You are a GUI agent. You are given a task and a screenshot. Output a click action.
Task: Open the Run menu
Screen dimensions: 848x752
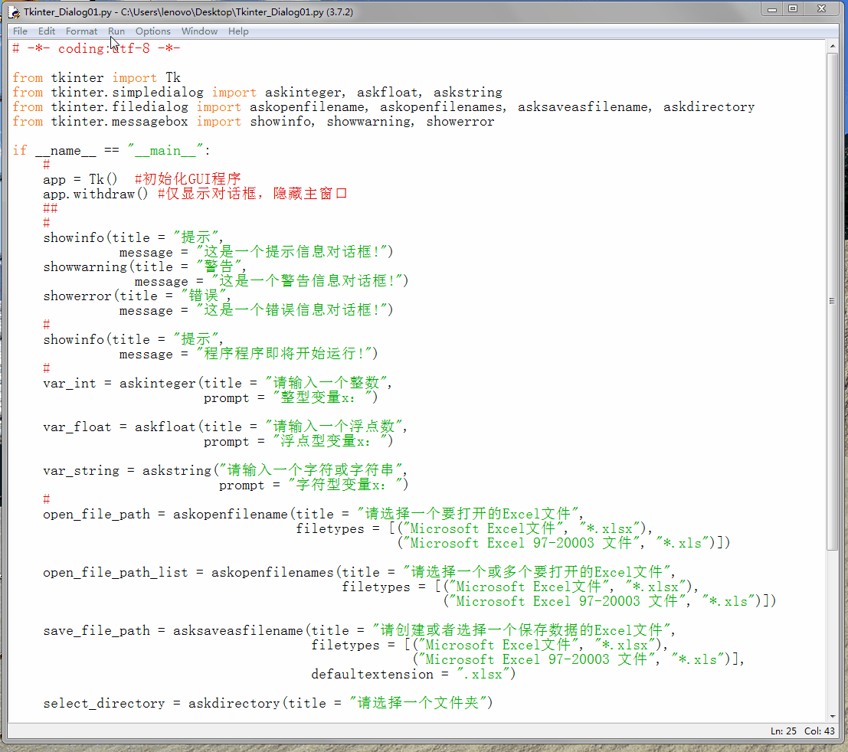(x=116, y=31)
